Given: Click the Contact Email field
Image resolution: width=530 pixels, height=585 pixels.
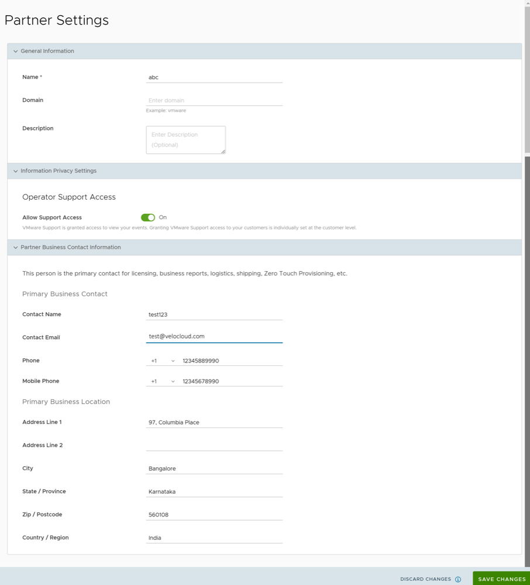Looking at the screenshot, I should [214, 337].
